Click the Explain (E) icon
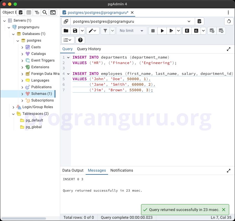This screenshot has width=235, height=221. (x=187, y=31)
